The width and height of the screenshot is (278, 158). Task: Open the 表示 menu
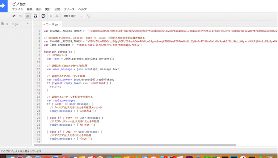[39, 9]
